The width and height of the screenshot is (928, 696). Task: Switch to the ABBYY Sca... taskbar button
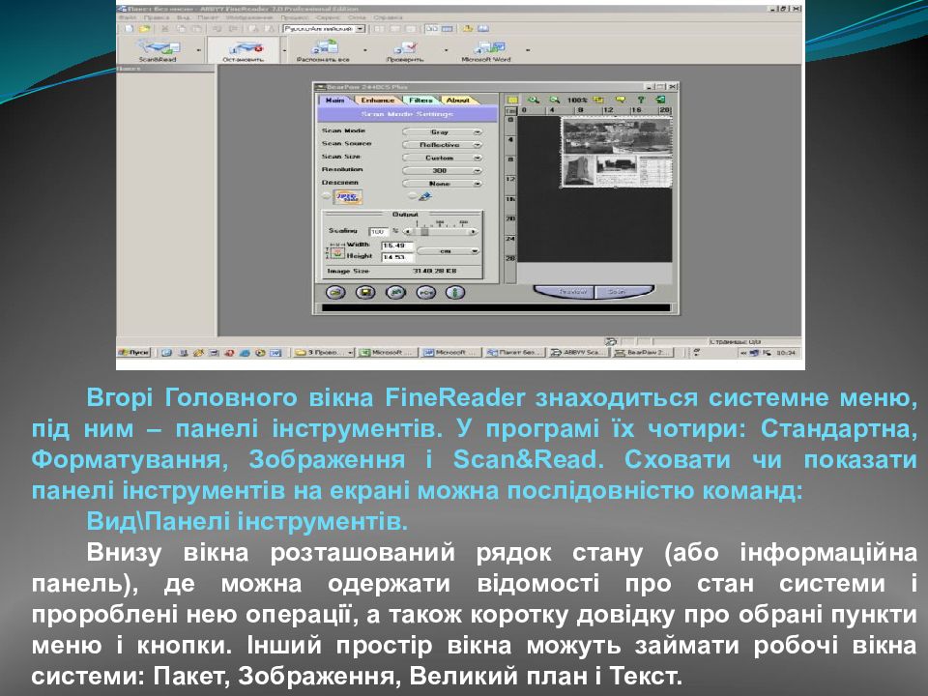click(578, 352)
